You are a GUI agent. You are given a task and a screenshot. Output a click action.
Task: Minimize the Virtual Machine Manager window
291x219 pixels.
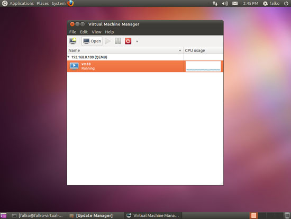click(x=77, y=24)
